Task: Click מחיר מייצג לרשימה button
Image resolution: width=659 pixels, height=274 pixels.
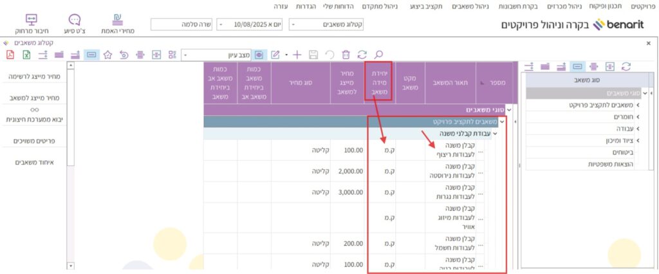Action: coord(37,77)
